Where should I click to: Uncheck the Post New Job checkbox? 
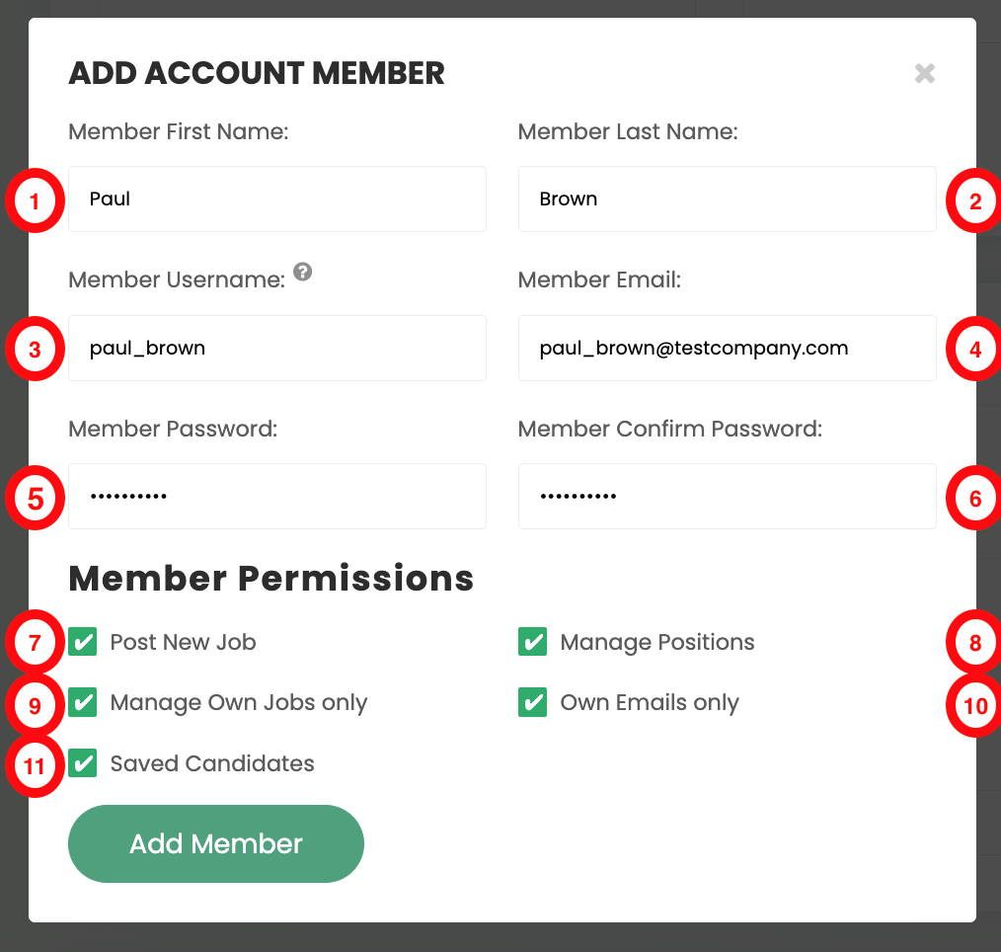pos(83,642)
